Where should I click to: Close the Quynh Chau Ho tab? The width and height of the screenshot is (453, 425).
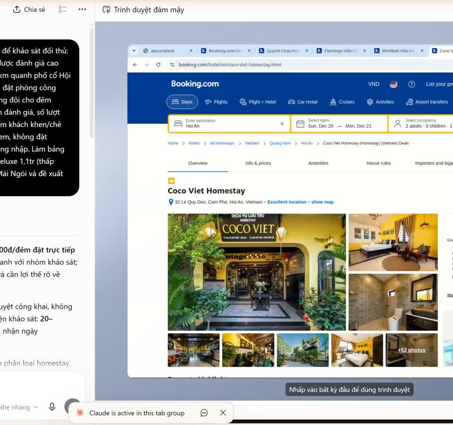point(307,51)
